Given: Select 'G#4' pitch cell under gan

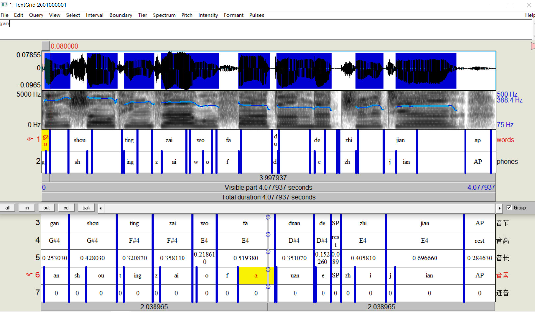Looking at the screenshot, I should [x=54, y=241].
